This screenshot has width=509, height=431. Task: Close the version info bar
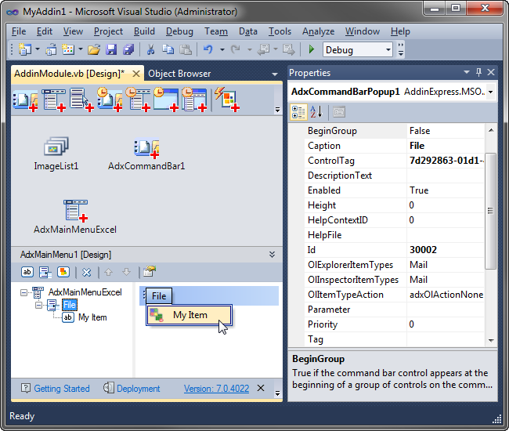(x=261, y=388)
